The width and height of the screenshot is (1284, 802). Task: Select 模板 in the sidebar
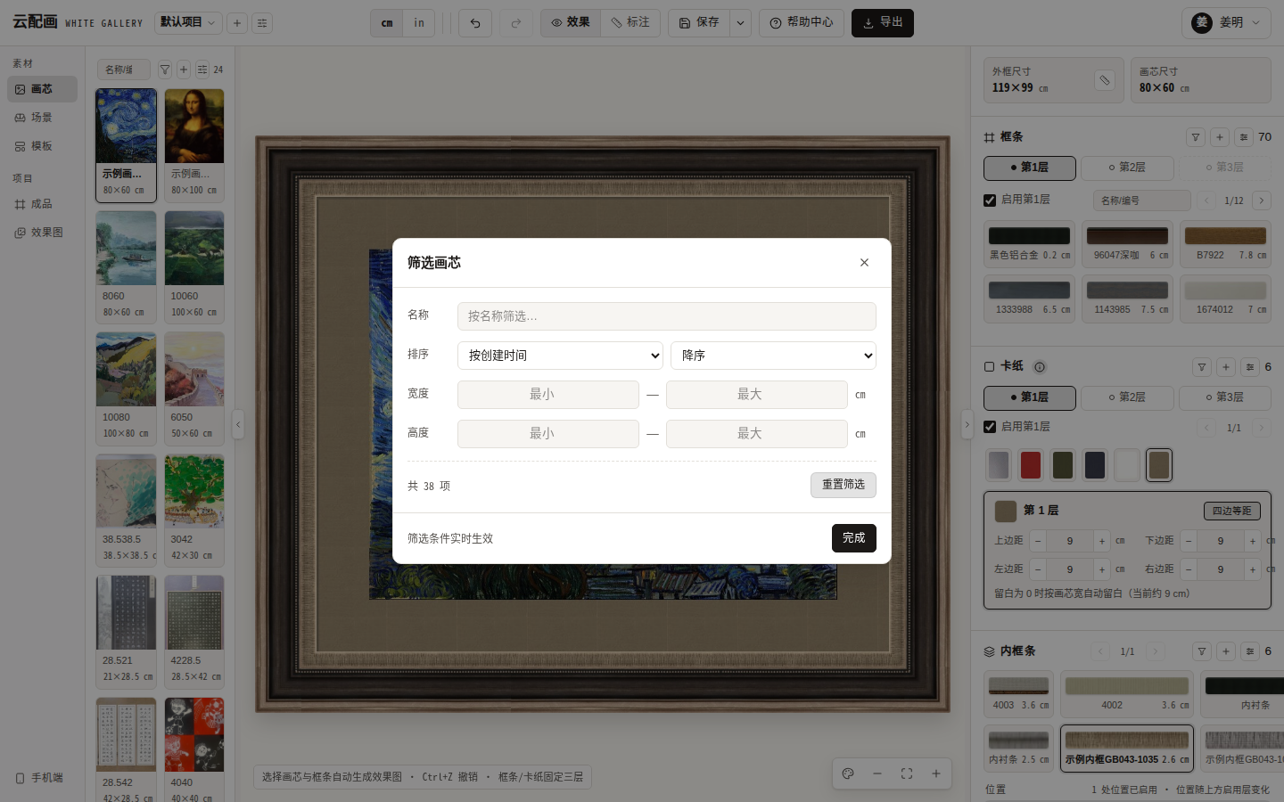point(42,146)
